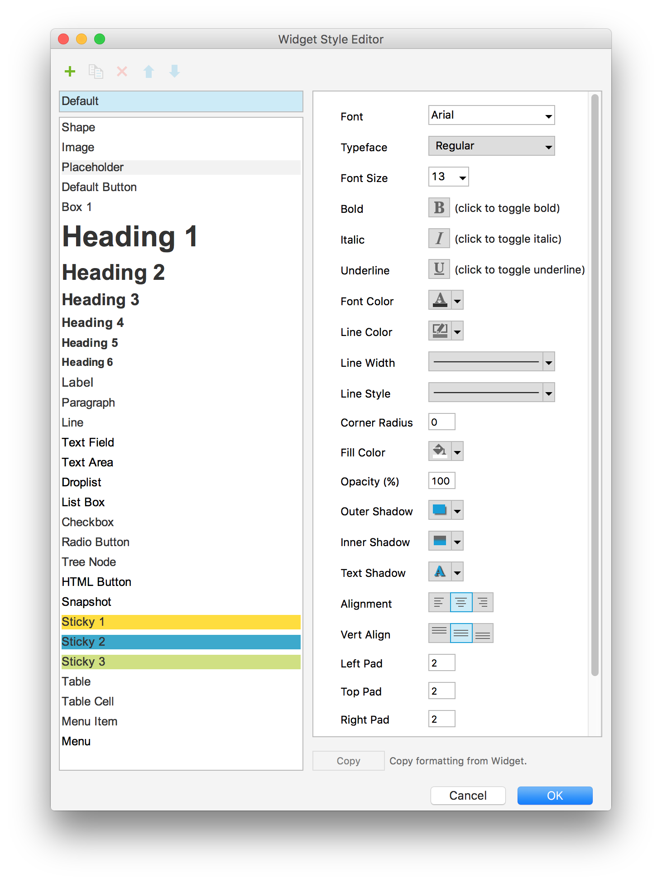Viewport: 662px width, 883px height.
Task: Expand the Inner Shadow dropdown arrow
Action: tap(457, 541)
